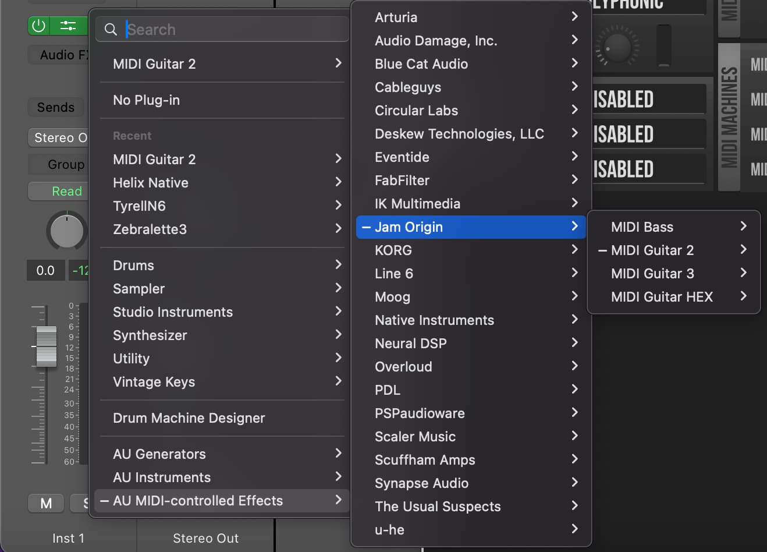This screenshot has height=552, width=767.
Task: Expand the Vintage Keys submenu
Action: click(222, 381)
